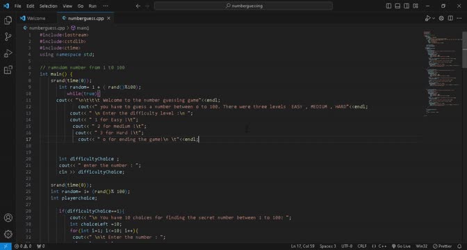Click the notifications bell in status bar

[x=459, y=246]
